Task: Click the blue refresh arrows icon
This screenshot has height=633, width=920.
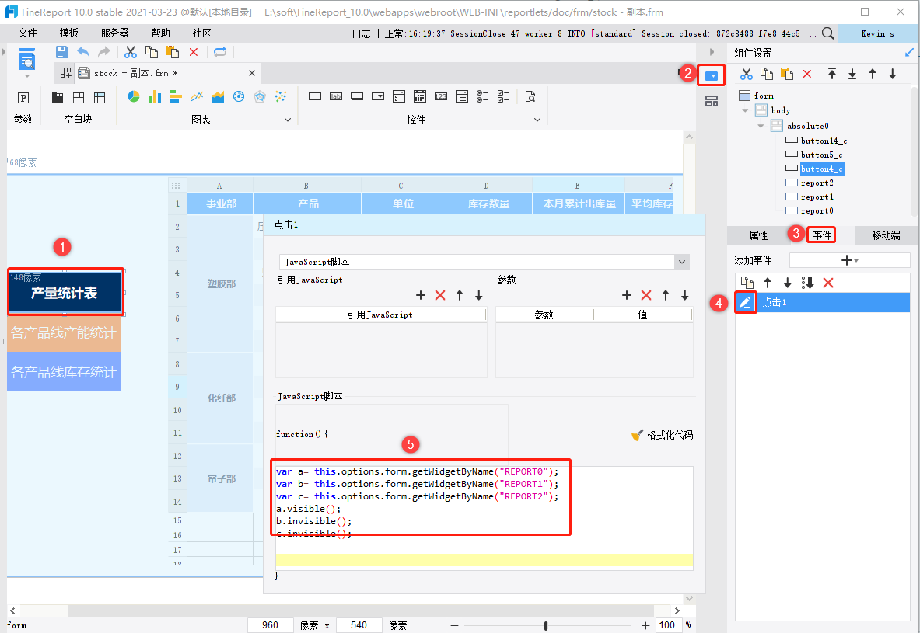Action: [x=220, y=52]
